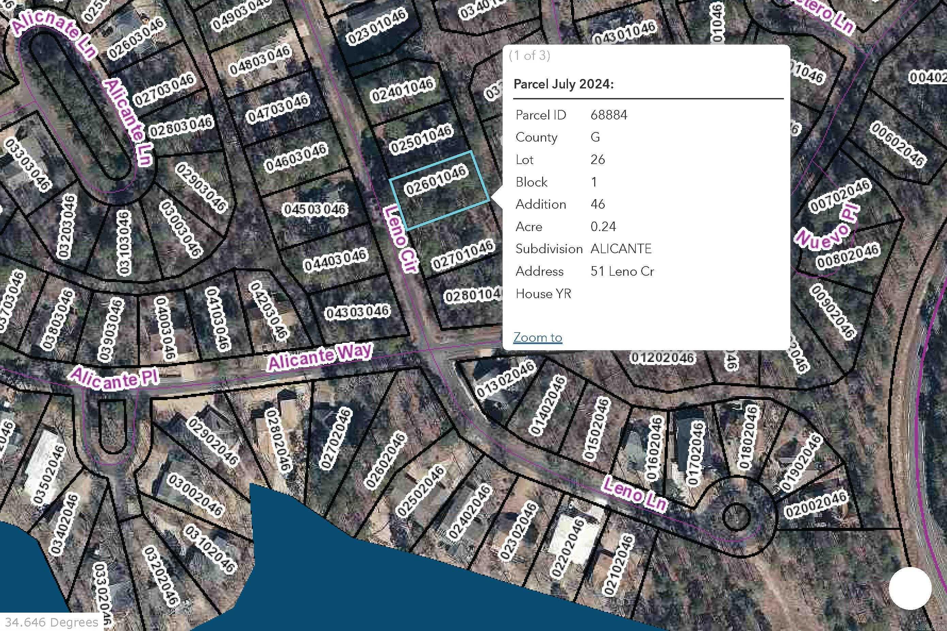Click the Alicante Way street label
The image size is (947, 631).
tap(320, 357)
